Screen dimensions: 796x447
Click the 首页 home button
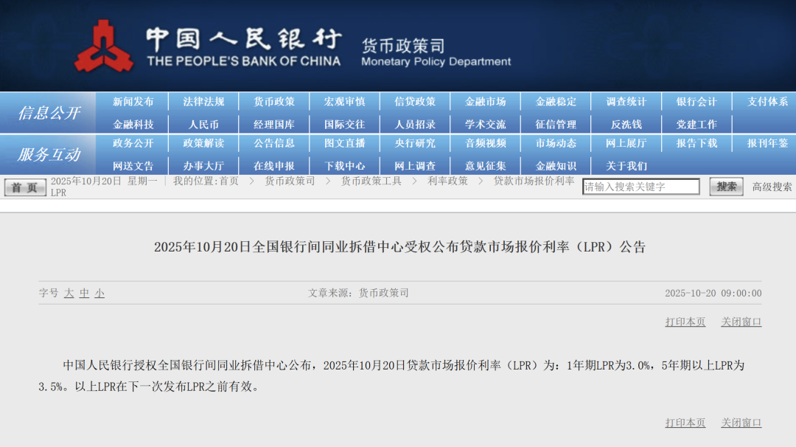25,187
